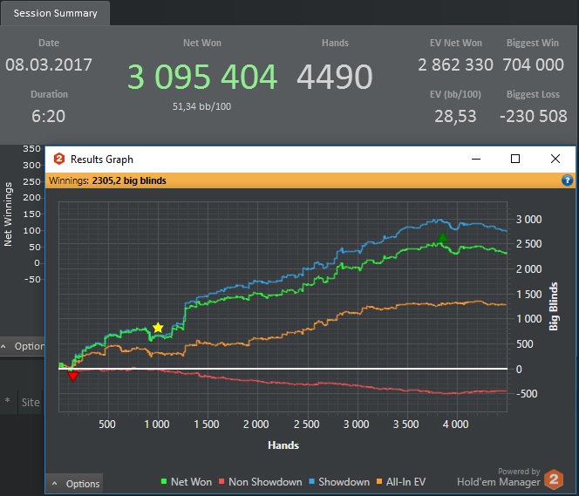Select the yellow star marker on graph

(158, 328)
